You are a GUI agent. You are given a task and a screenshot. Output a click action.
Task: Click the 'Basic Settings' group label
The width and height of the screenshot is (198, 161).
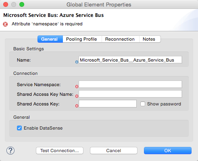(x=29, y=49)
